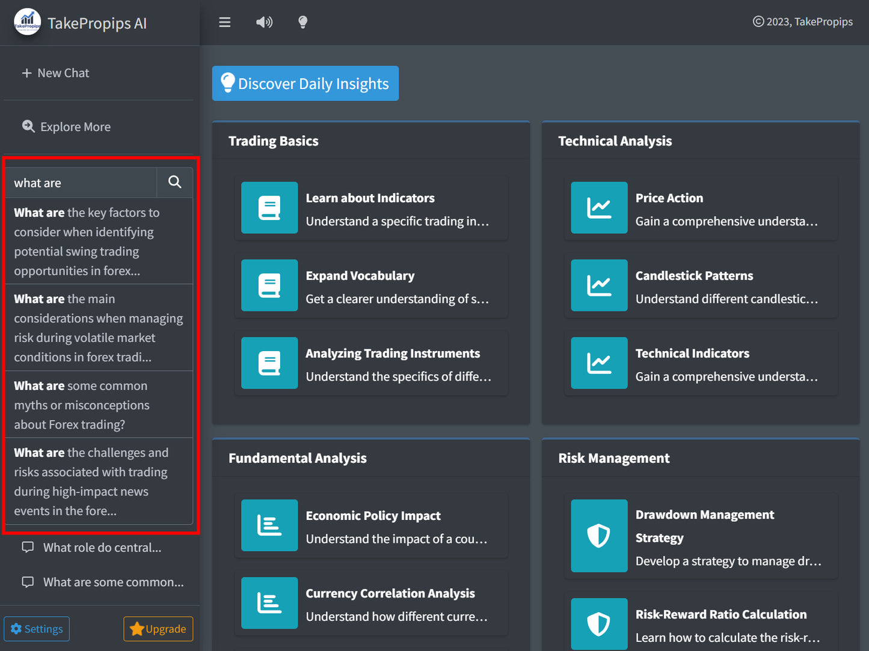Click the Price Action chart icon
869x651 pixels.
tap(599, 207)
